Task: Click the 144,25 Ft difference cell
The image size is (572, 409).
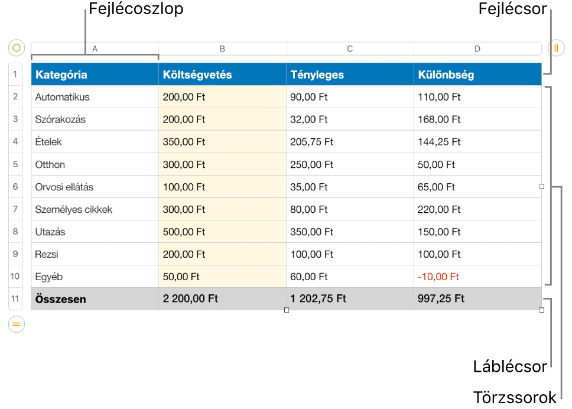Action: tap(477, 142)
